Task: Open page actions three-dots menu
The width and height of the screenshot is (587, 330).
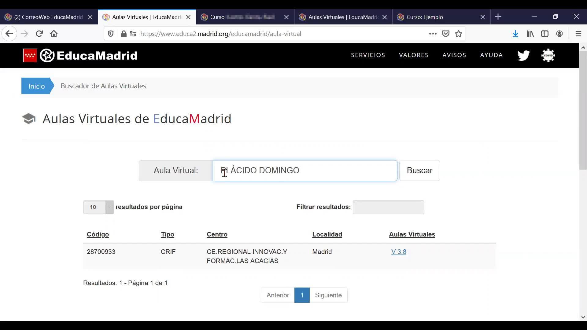Action: [x=433, y=34]
